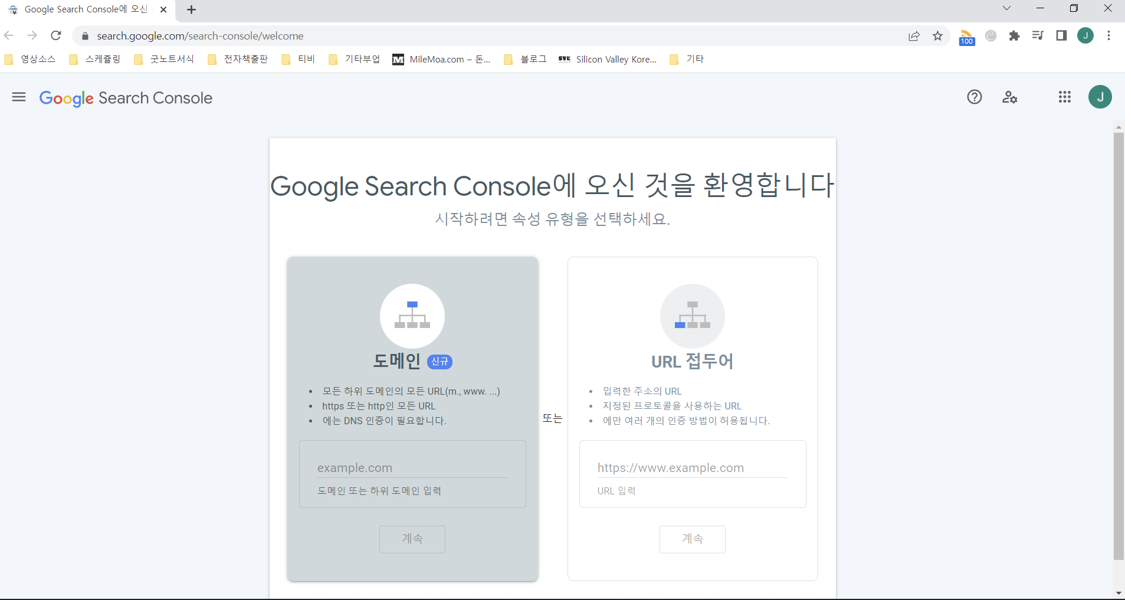Screen dimensions: 1125x600
Task: Open 티비 bookmark folder
Action: click(299, 59)
